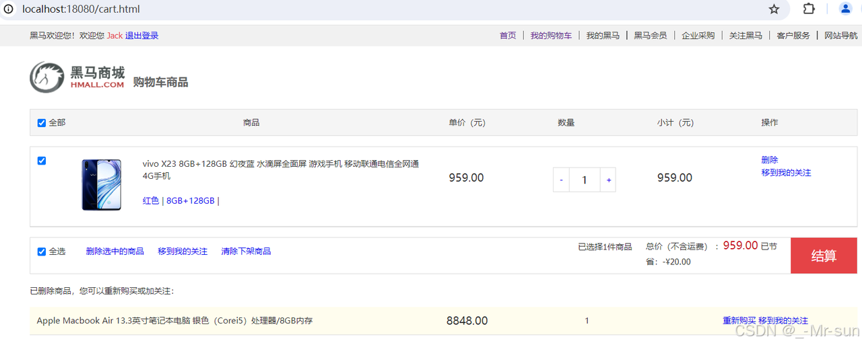Click 删除选中的商品 in the footer bar
The width and height of the screenshot is (862, 345).
115,252
